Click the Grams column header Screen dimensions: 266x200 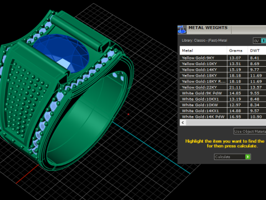click(237, 51)
